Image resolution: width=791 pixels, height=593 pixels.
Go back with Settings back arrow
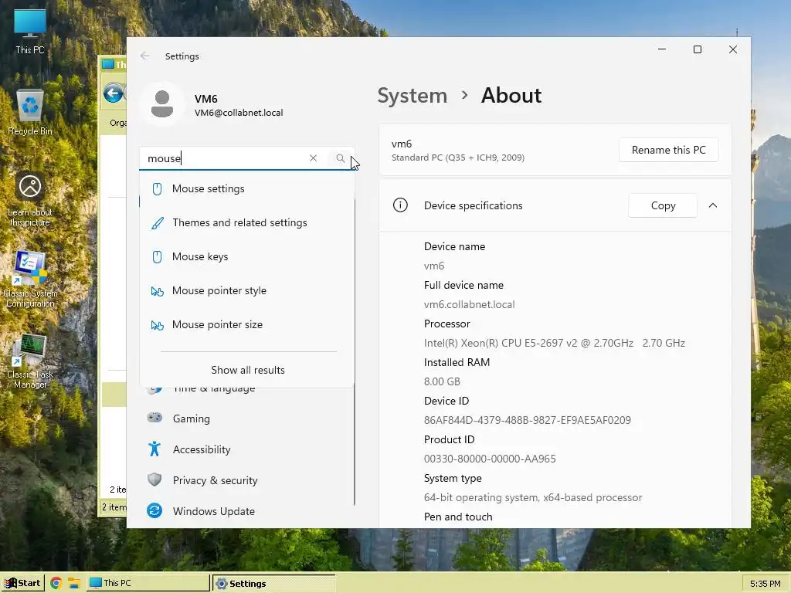click(144, 56)
